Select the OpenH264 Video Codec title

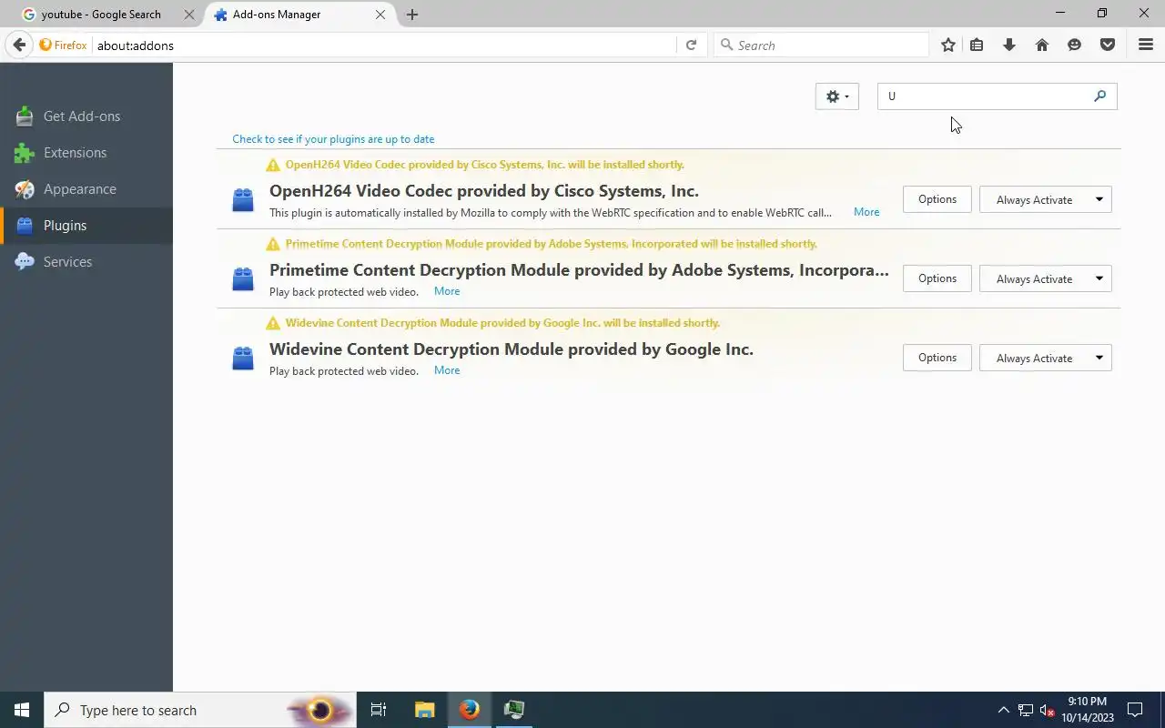[x=484, y=191]
